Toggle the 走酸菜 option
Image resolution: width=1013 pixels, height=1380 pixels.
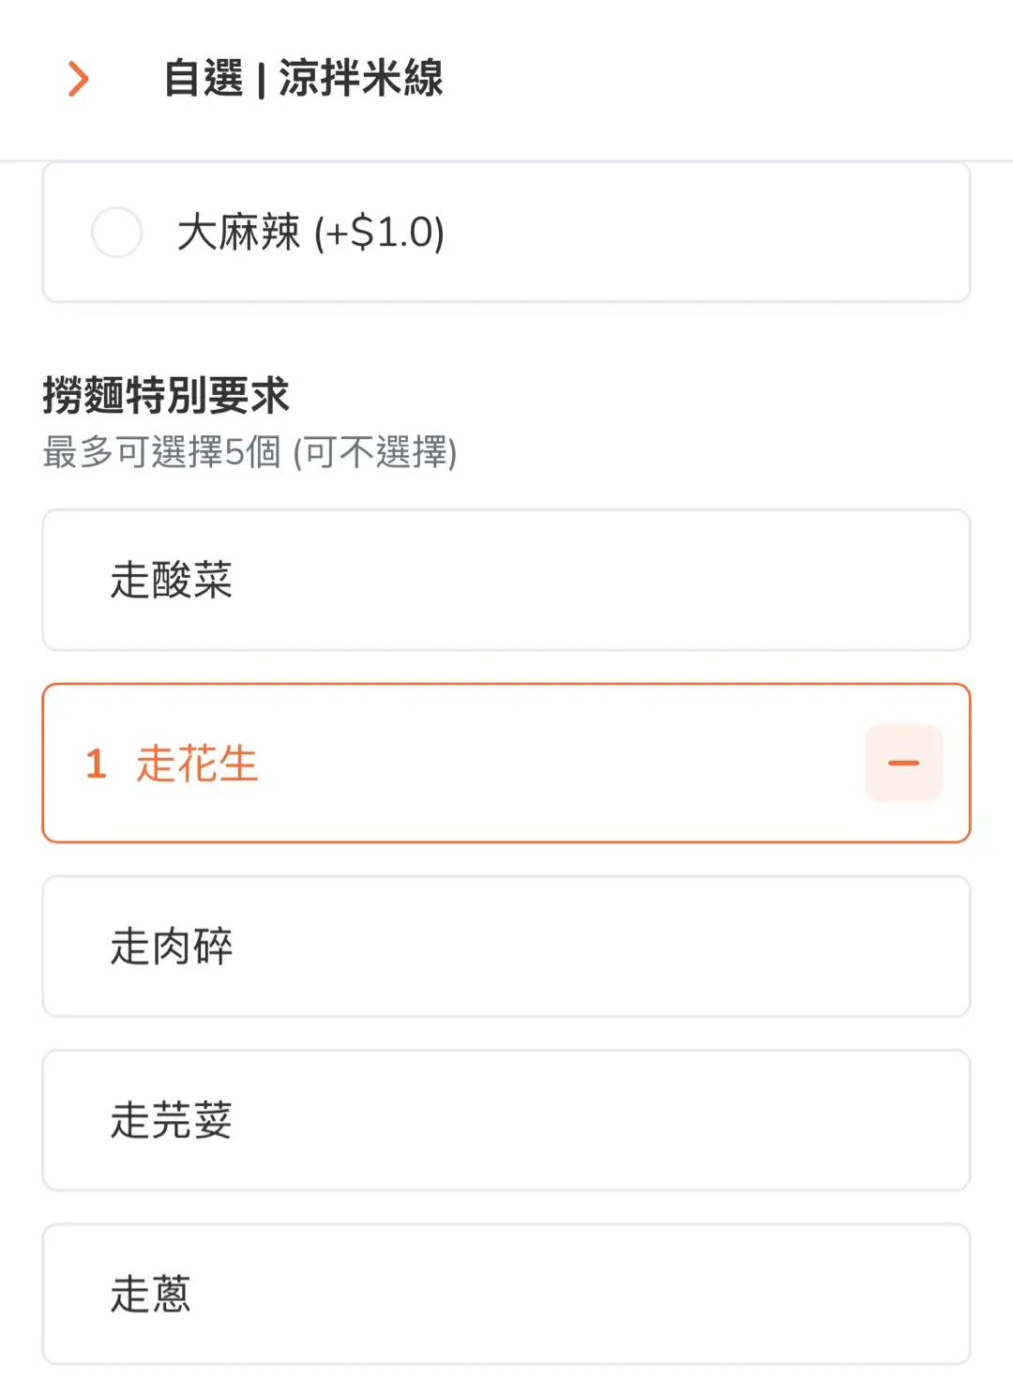(171, 580)
